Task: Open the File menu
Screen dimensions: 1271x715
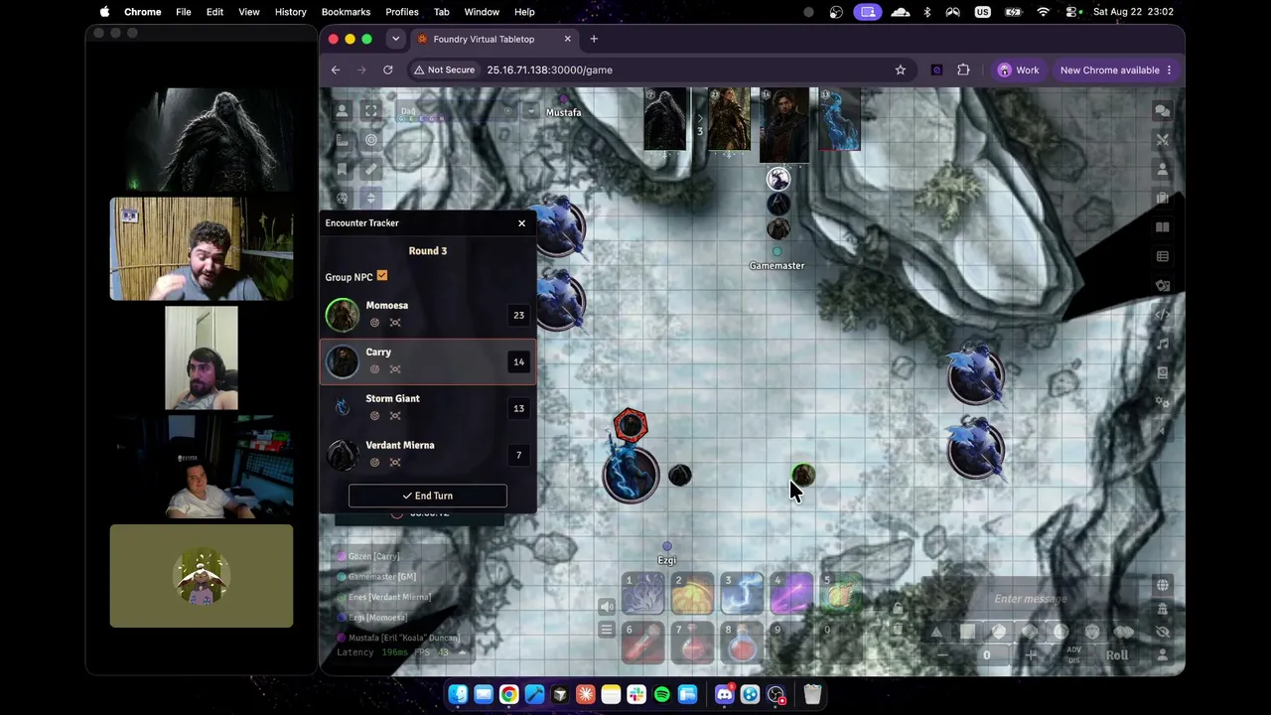Action: pyautogui.click(x=184, y=12)
